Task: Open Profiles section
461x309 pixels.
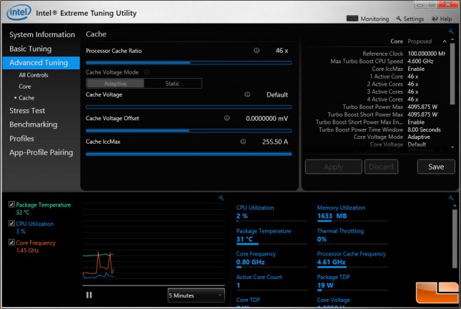Action: (21, 139)
